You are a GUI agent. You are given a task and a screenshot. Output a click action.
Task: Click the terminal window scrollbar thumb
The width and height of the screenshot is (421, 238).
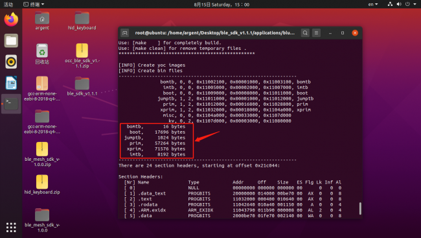[x=360, y=208]
